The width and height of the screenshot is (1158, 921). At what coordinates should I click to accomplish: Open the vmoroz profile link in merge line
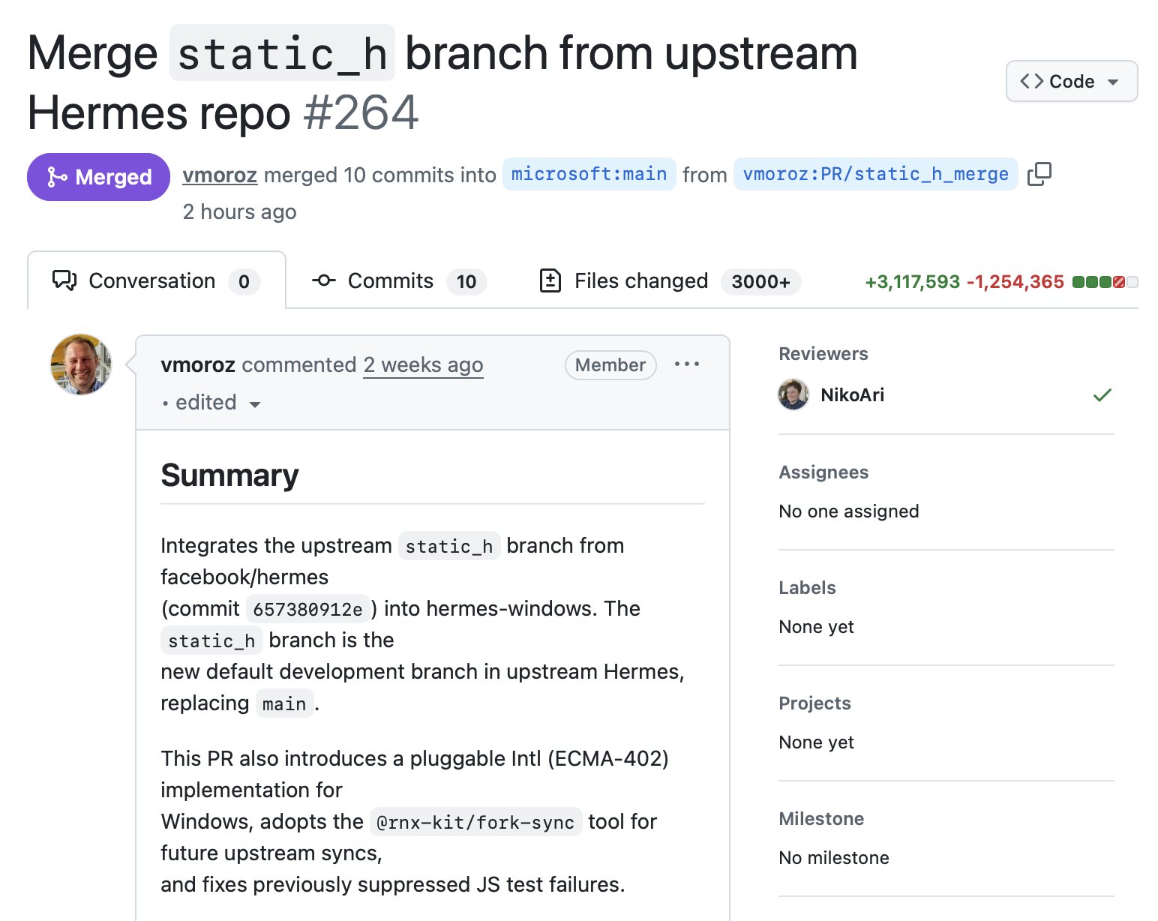(220, 175)
